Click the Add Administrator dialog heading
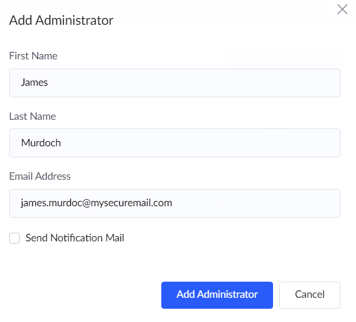Screen dimensions: 356x322 pos(61,20)
